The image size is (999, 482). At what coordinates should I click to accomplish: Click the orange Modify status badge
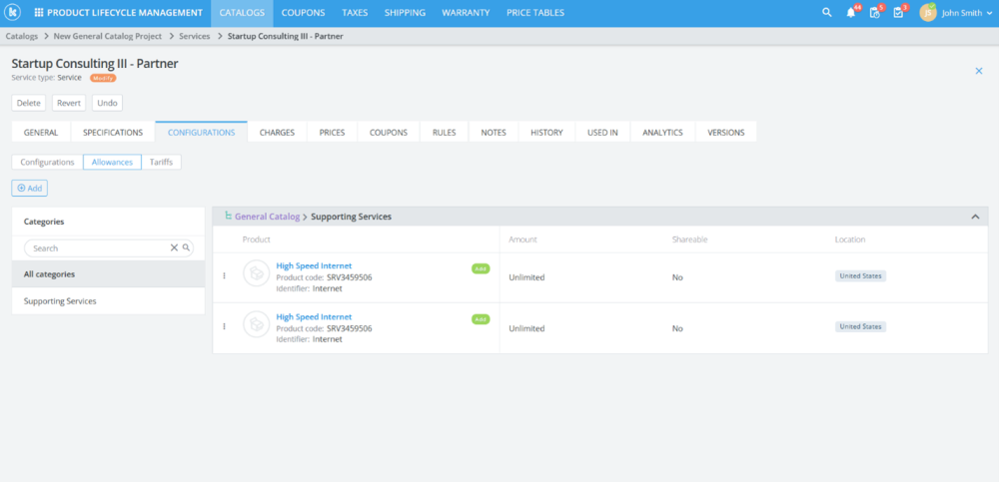103,78
